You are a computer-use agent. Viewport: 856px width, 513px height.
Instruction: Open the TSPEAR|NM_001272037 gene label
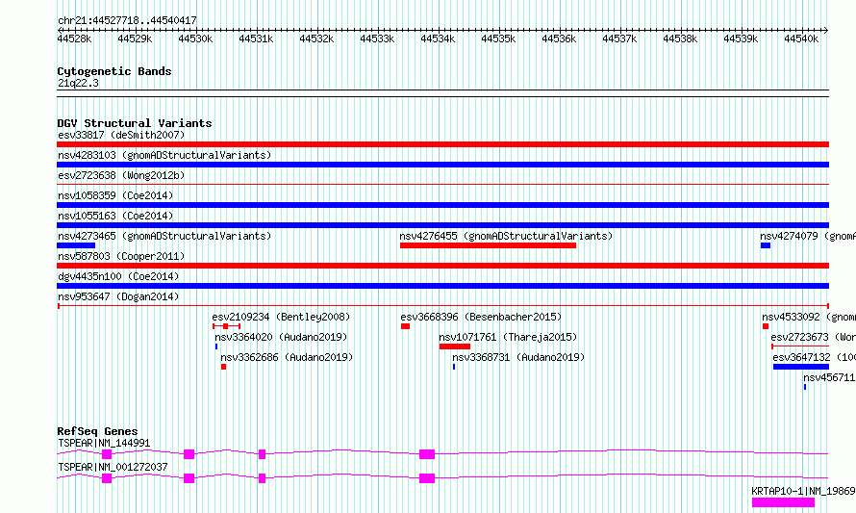pos(113,467)
